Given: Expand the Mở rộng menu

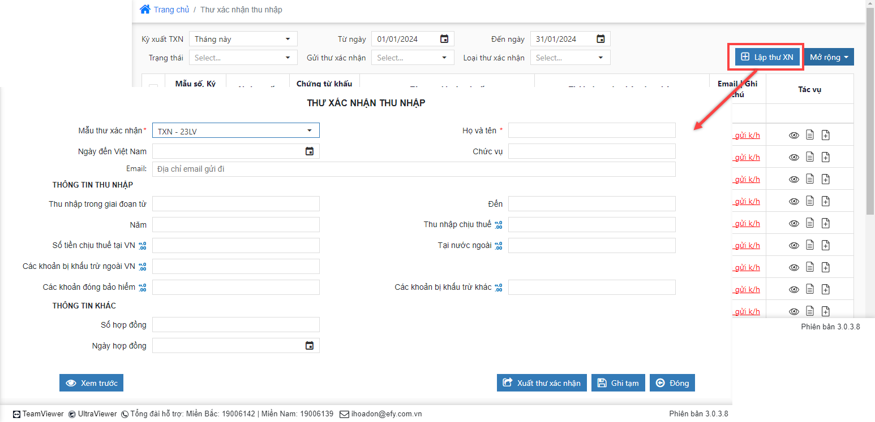Looking at the screenshot, I should (x=829, y=57).
